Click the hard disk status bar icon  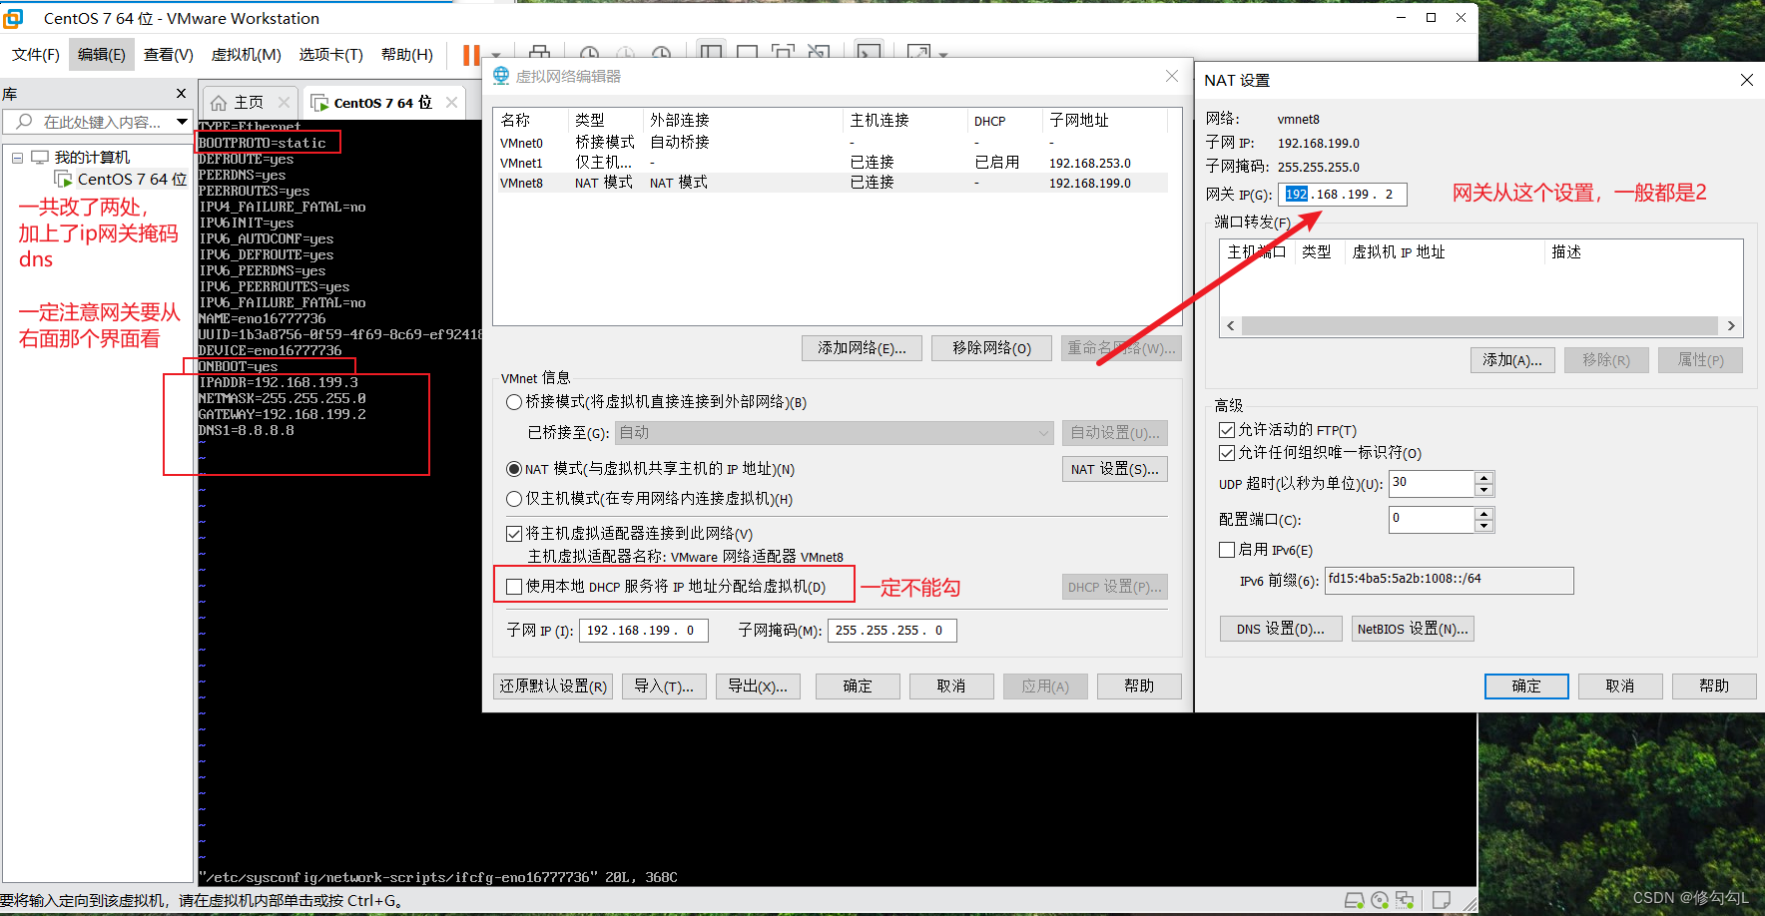tap(1355, 900)
